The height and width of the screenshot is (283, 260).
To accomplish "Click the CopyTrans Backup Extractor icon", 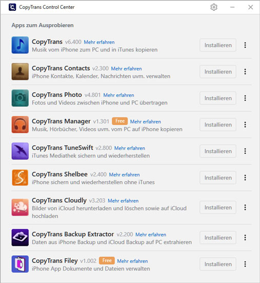I will coord(20,238).
